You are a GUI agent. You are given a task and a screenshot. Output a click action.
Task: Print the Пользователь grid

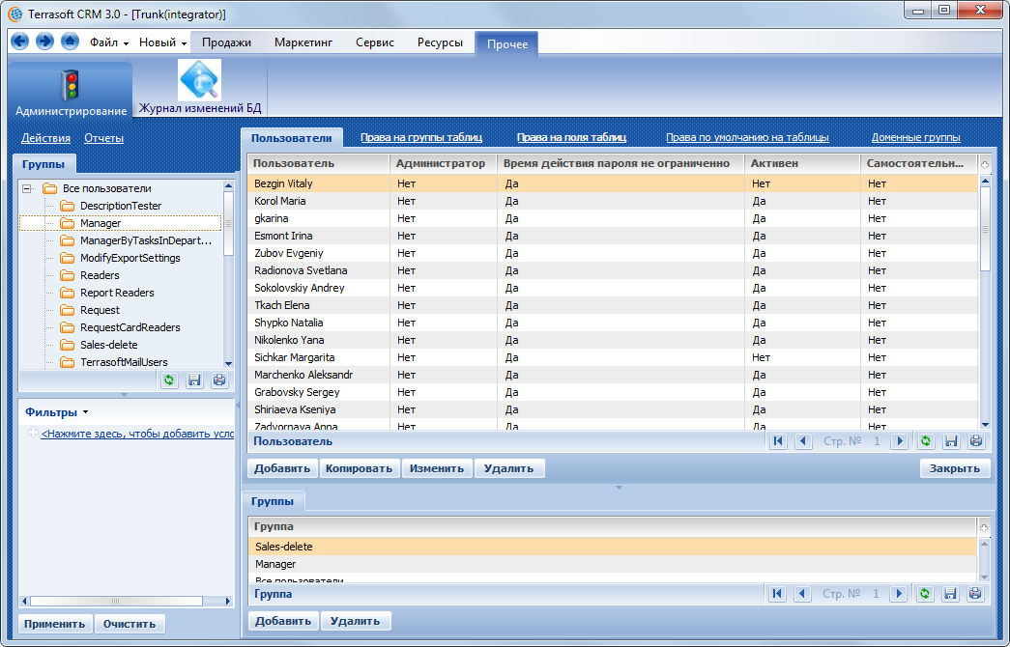tap(976, 441)
